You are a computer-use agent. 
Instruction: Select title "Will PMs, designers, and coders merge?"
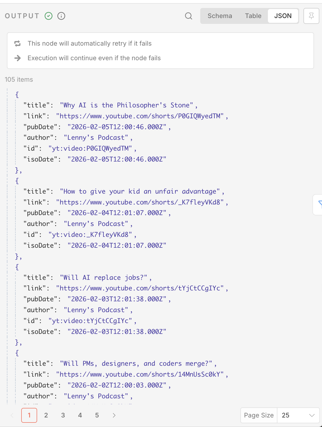(x=136, y=364)
